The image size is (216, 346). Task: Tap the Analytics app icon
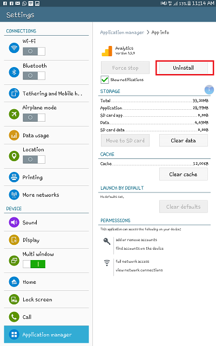click(107, 51)
